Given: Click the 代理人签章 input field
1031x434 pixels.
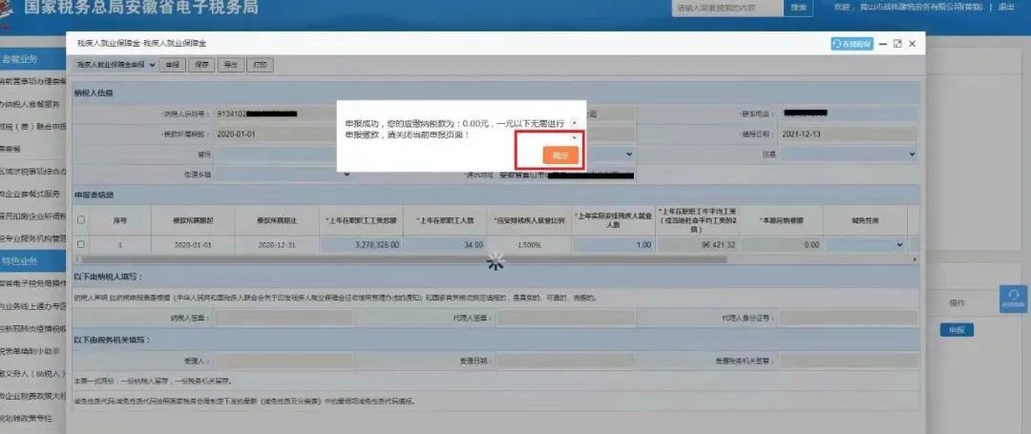Looking at the screenshot, I should 565,318.
